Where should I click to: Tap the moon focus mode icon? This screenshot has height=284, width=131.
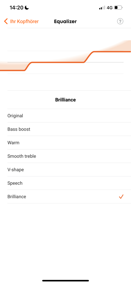point(27,8)
